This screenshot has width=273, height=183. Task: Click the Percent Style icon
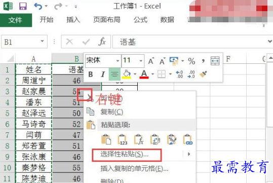tap(191, 61)
